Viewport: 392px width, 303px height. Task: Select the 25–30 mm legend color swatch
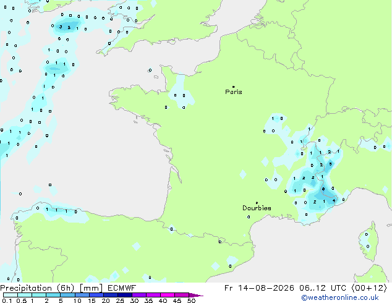[125, 295]
